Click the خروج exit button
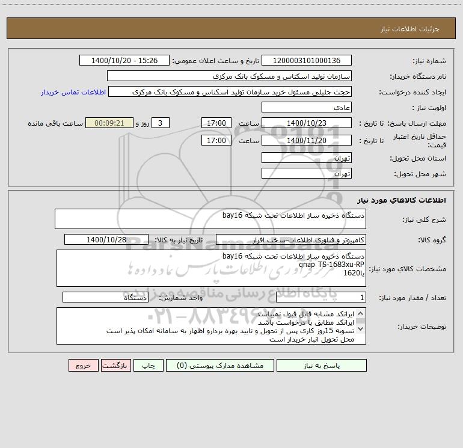Viewport: 463px width, 448px height. [x=83, y=366]
